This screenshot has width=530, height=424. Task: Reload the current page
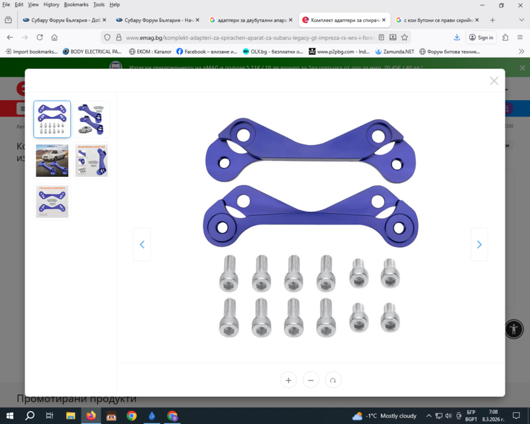tap(40, 38)
